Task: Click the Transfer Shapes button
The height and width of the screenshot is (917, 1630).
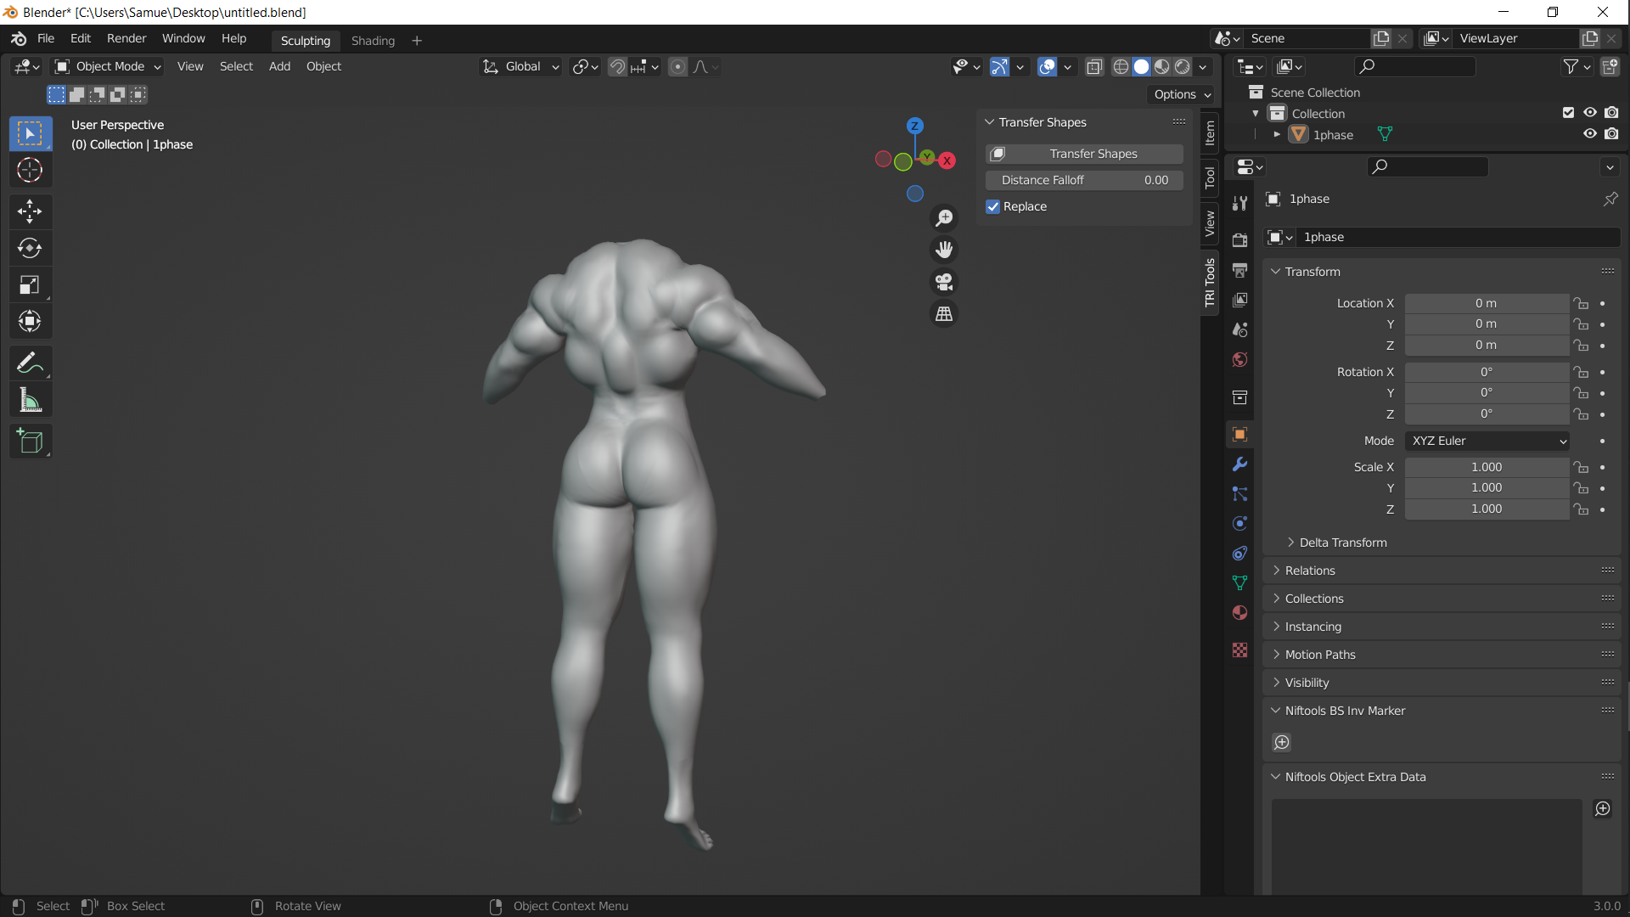Action: point(1084,154)
